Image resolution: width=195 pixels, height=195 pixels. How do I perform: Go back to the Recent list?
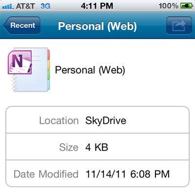[x=22, y=25]
